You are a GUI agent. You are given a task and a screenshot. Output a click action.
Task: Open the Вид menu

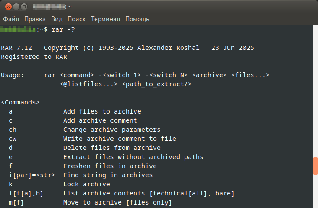click(x=57, y=19)
